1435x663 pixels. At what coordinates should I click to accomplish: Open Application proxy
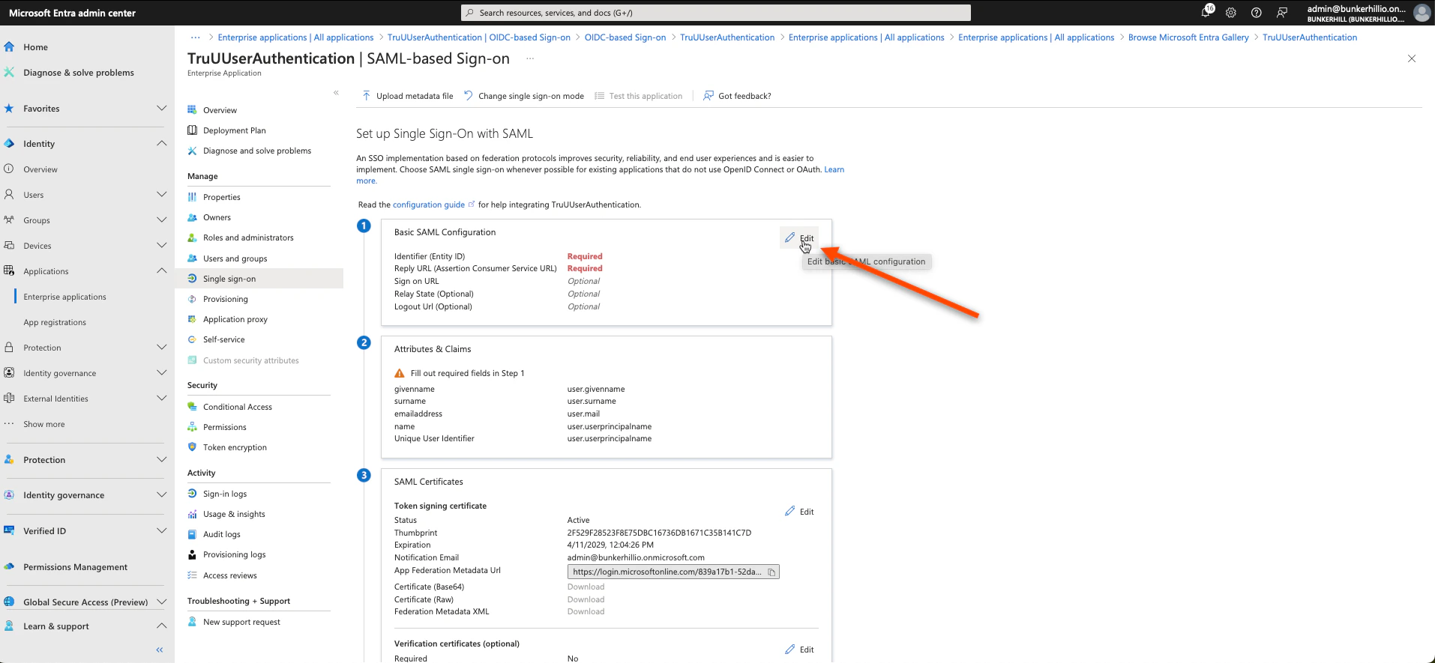235,319
